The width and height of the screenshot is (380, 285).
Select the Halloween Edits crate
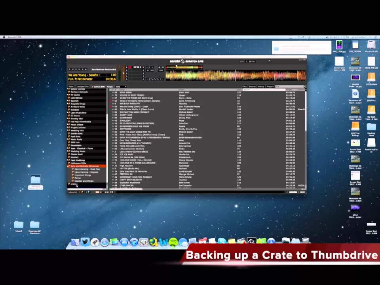(x=78, y=163)
